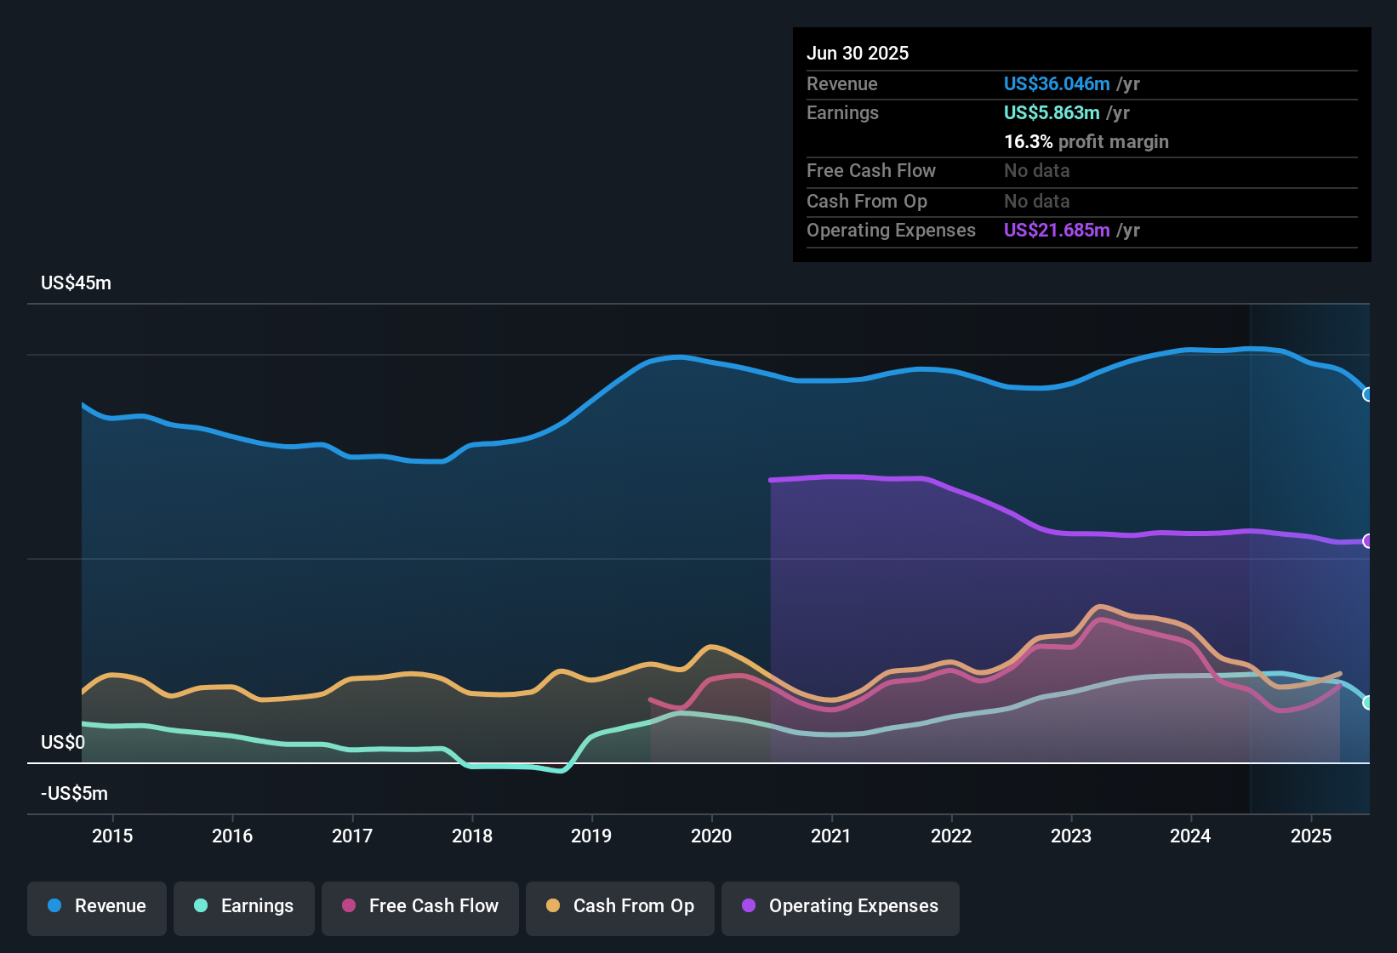This screenshot has width=1397, height=953.
Task: Click the orange Cash From Op dot
Action: 553,905
